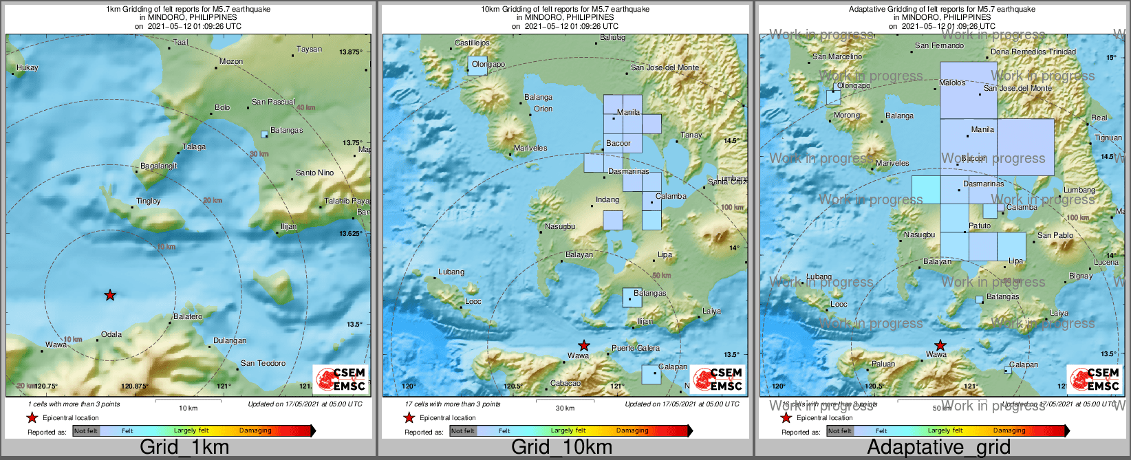Click the 'Indang' label on Grid_10km map
Screen dimensions: 1131x460
pos(607,199)
